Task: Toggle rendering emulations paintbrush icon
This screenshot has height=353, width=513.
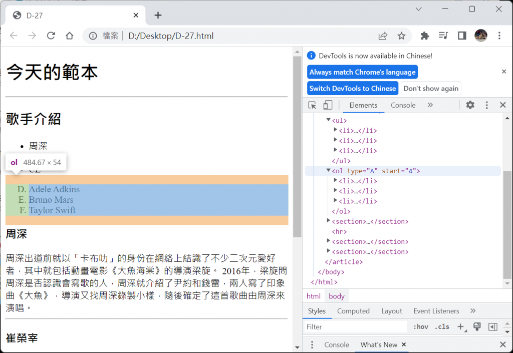Action: 477,326
